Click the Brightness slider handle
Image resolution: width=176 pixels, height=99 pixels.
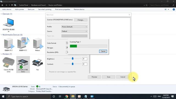point(73,58)
